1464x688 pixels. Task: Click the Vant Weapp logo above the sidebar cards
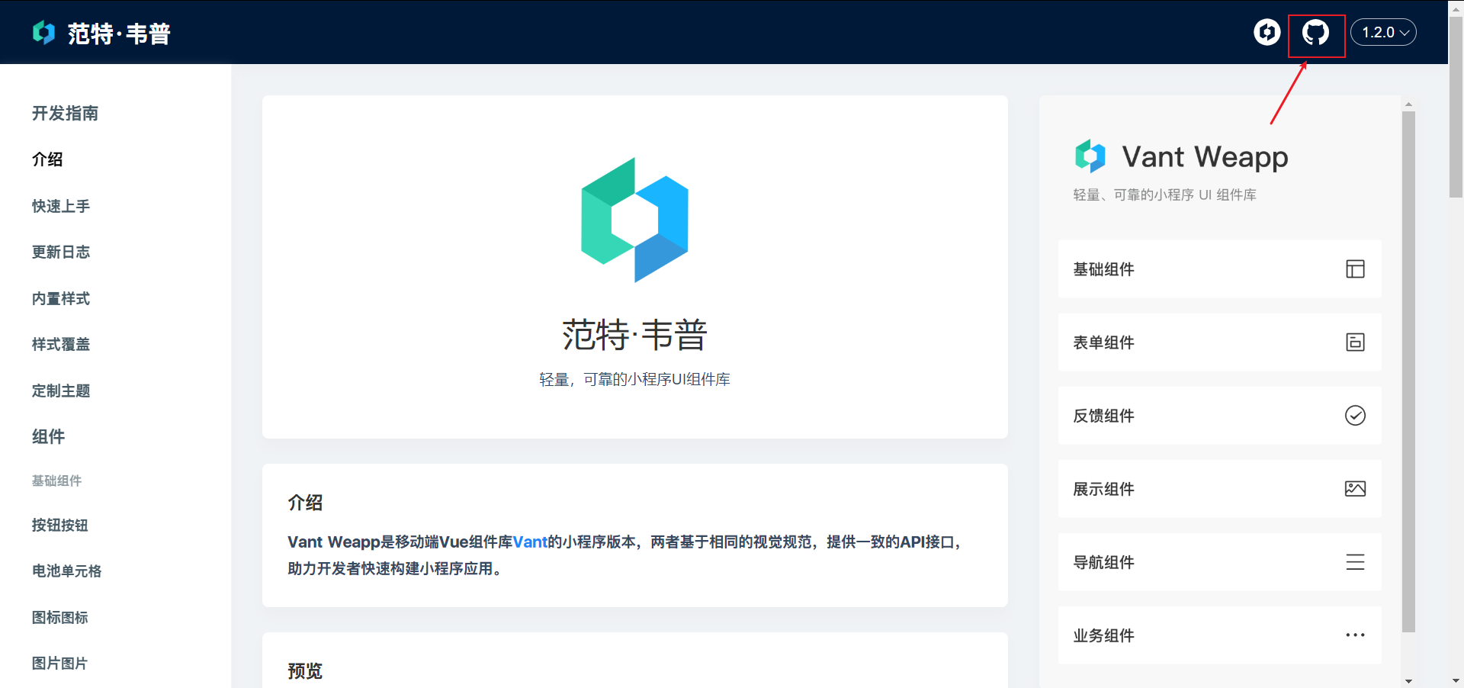coord(1090,156)
